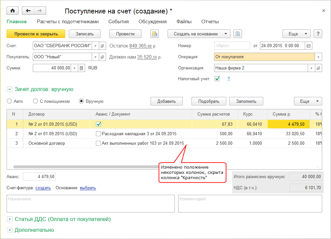
Task: Open the Операция dropdown list
Action: pyautogui.click(x=319, y=57)
